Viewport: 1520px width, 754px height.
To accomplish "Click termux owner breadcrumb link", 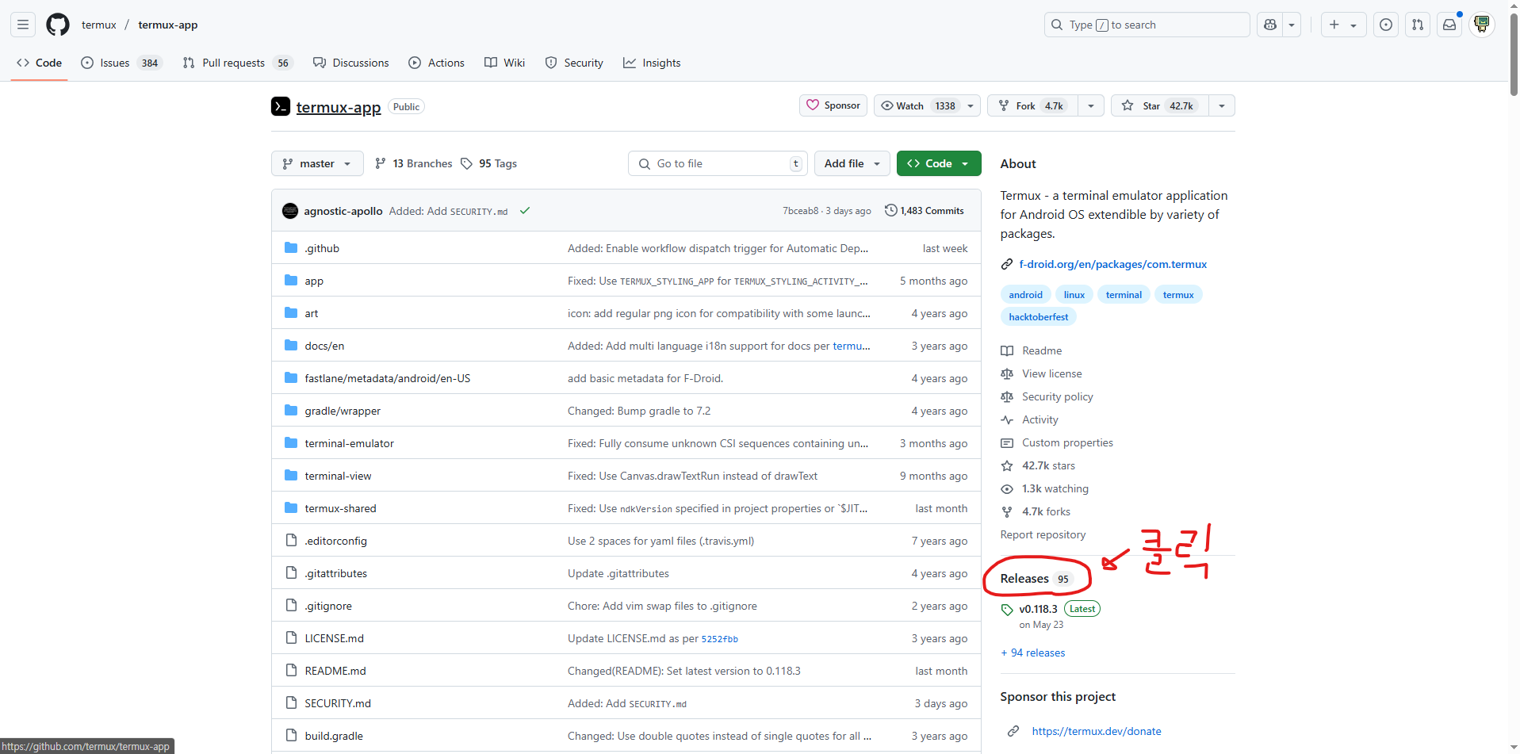I will pyautogui.click(x=99, y=25).
